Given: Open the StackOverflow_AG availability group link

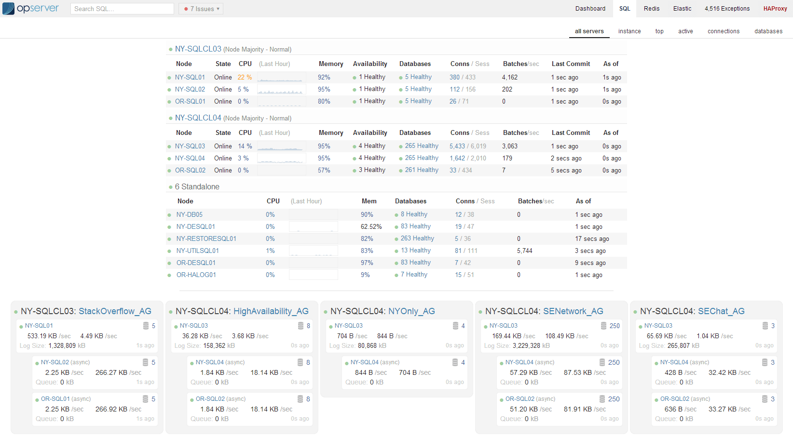Looking at the screenshot, I should [115, 311].
